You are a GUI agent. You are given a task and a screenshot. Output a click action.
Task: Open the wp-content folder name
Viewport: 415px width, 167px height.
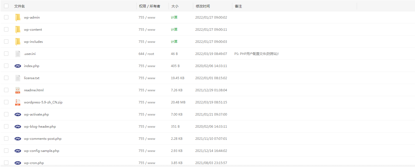point(33,30)
